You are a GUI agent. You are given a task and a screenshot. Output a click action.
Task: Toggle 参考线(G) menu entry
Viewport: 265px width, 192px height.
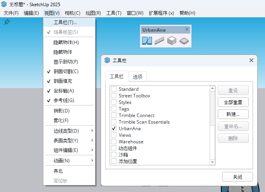coord(69,100)
